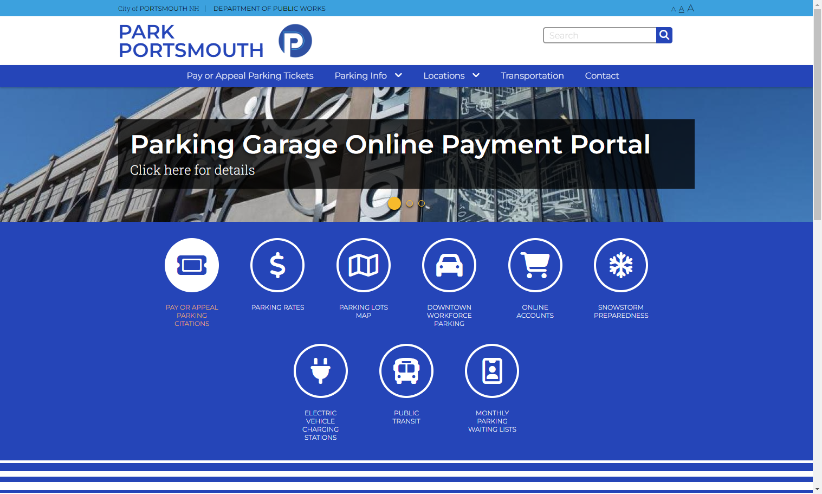Screen dimensions: 822x494
Task: Show the third carousel slide
Action: pos(422,203)
